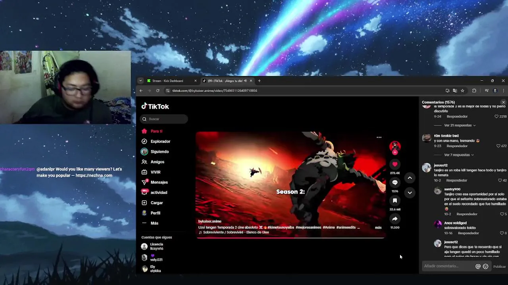Like Anos voldigod's comment

coord(502,233)
